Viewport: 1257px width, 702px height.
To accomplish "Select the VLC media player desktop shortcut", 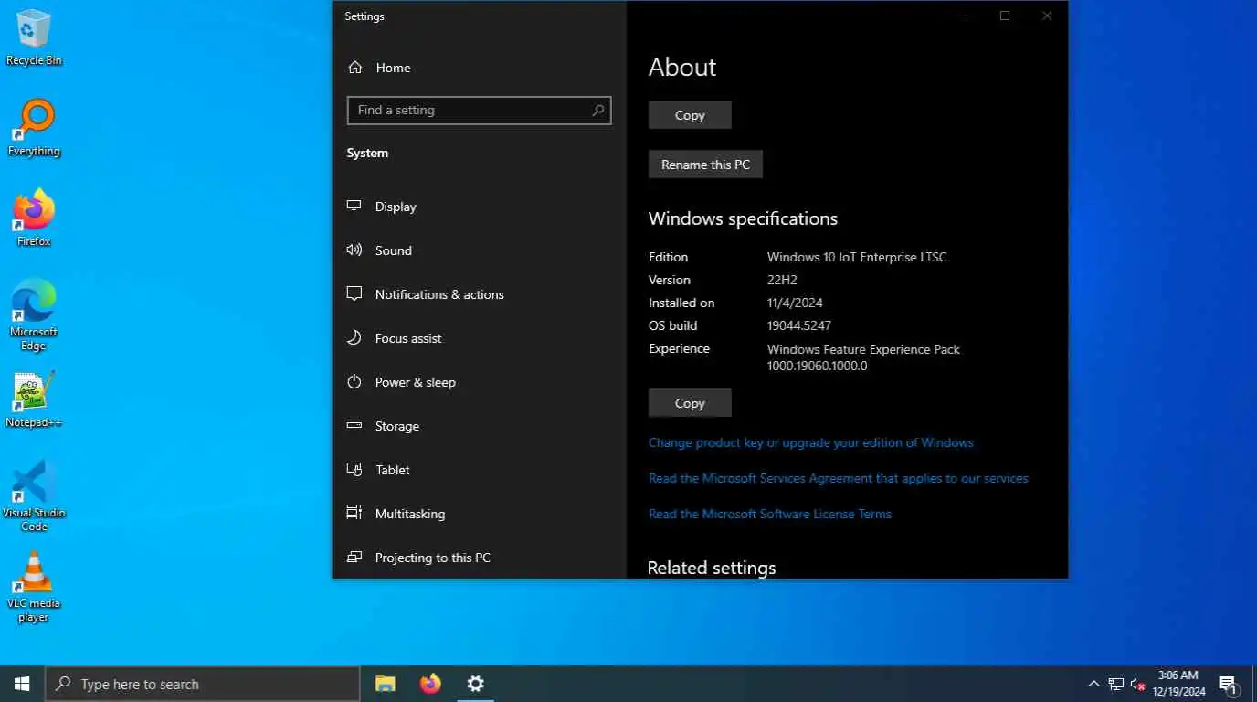I will point(34,586).
